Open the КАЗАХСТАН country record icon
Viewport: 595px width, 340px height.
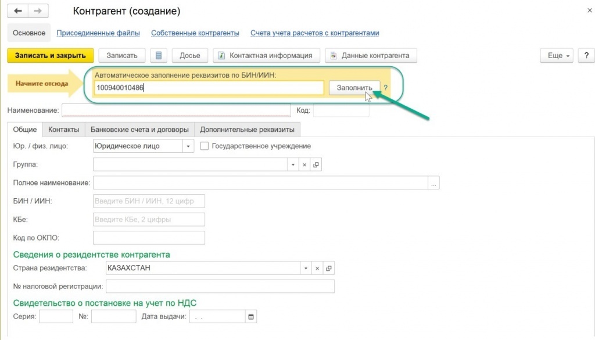point(329,269)
